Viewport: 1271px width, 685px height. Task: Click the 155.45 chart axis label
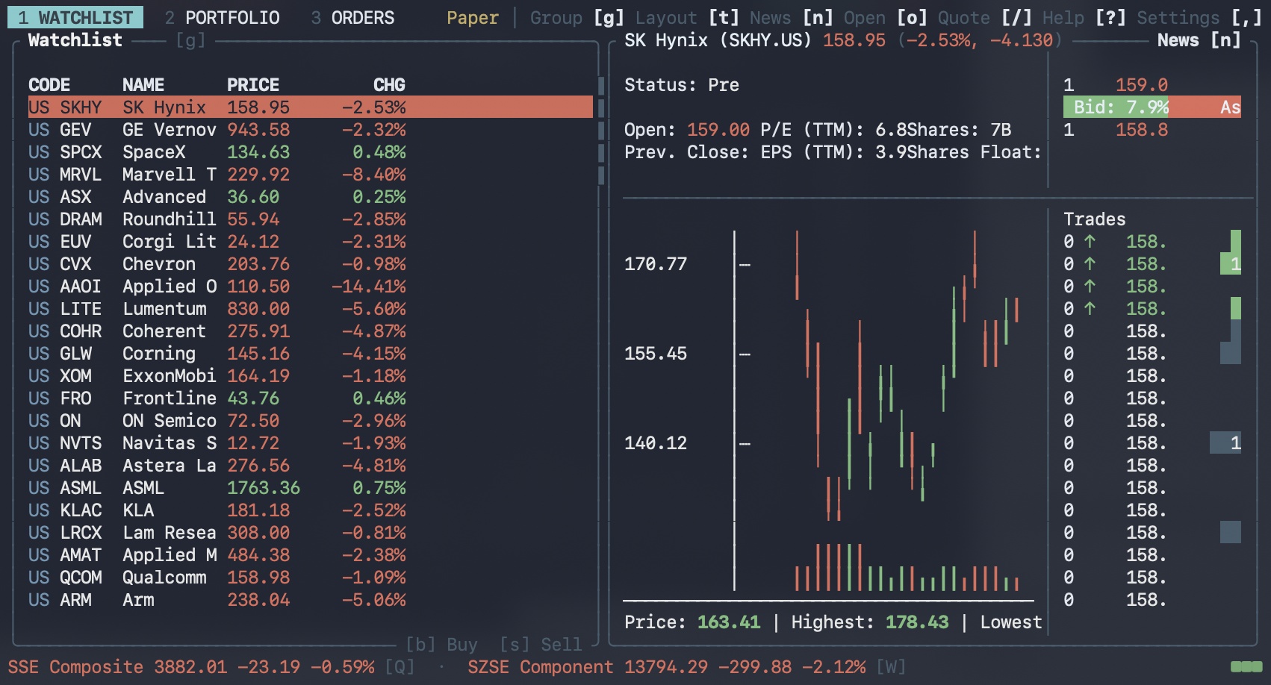tap(656, 353)
